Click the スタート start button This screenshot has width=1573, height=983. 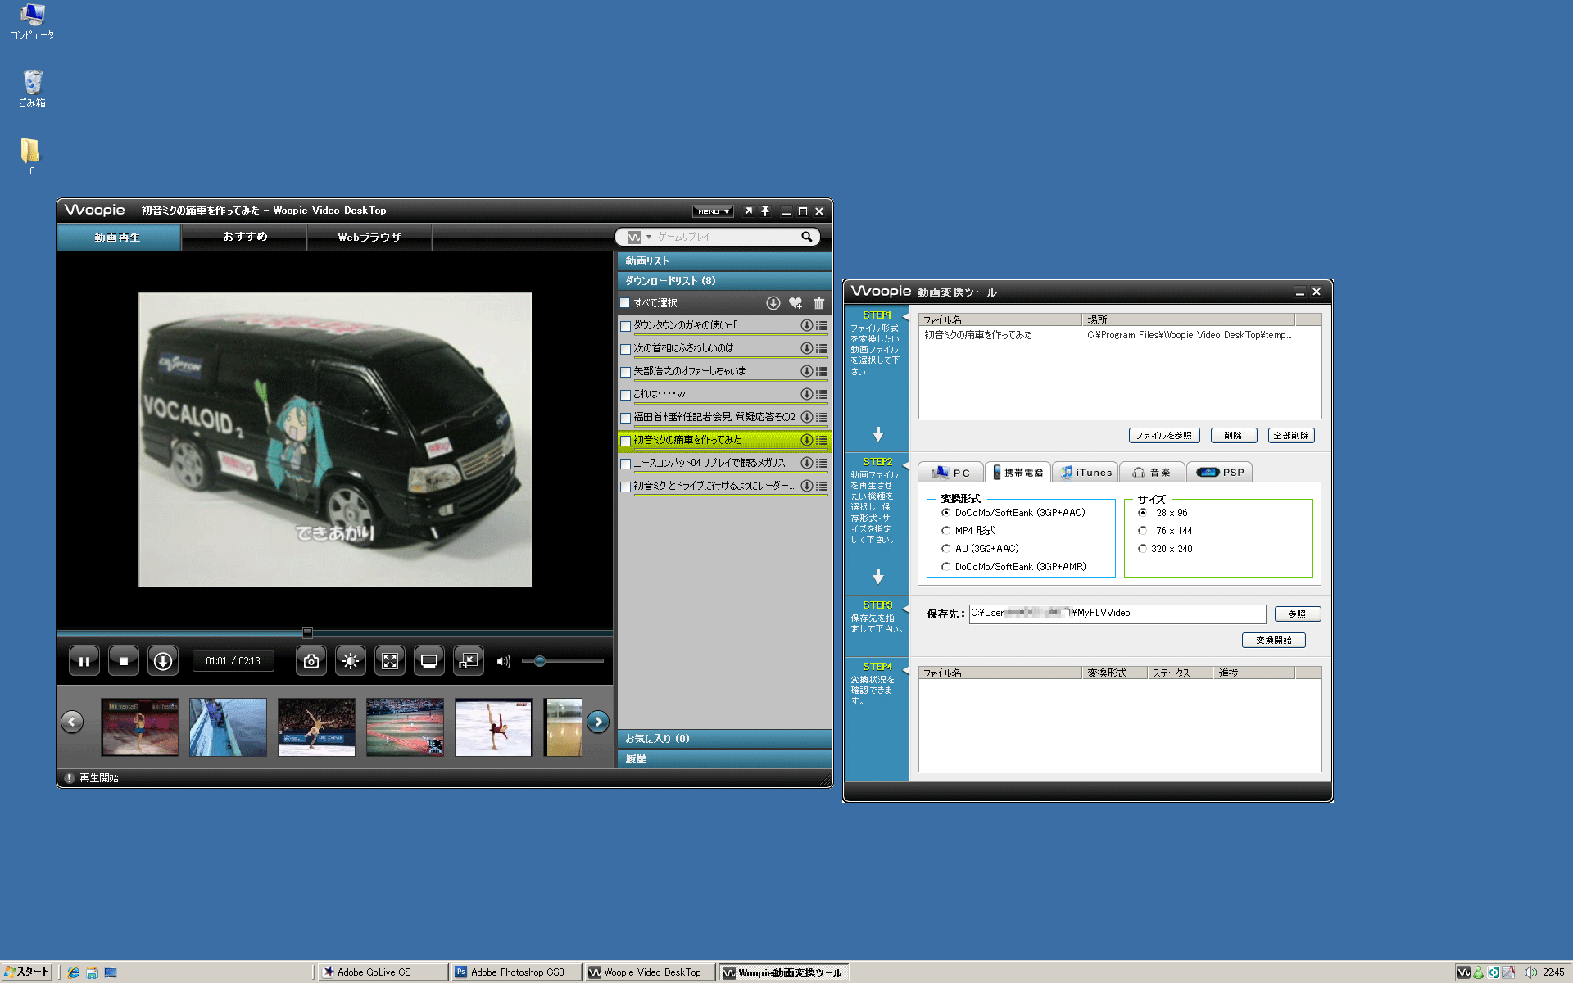click(27, 972)
